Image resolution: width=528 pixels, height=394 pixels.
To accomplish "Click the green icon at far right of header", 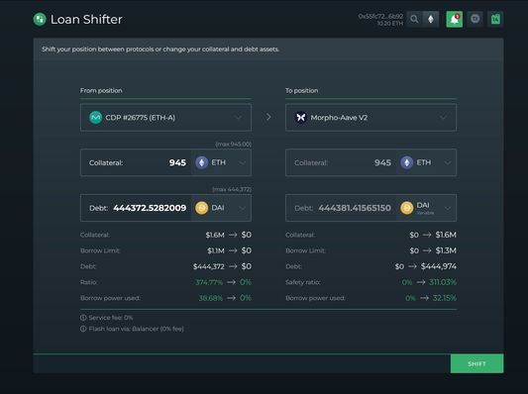I will click(x=495, y=19).
